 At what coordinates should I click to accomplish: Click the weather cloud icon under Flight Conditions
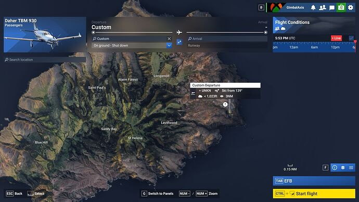point(283,29)
